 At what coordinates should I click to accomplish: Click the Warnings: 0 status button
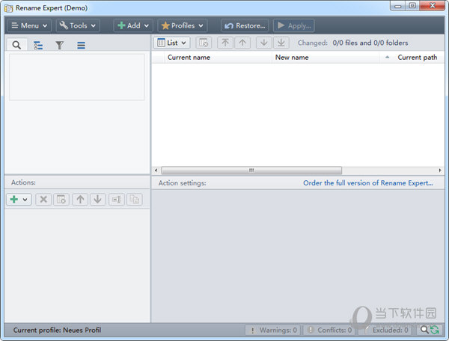[273, 330]
